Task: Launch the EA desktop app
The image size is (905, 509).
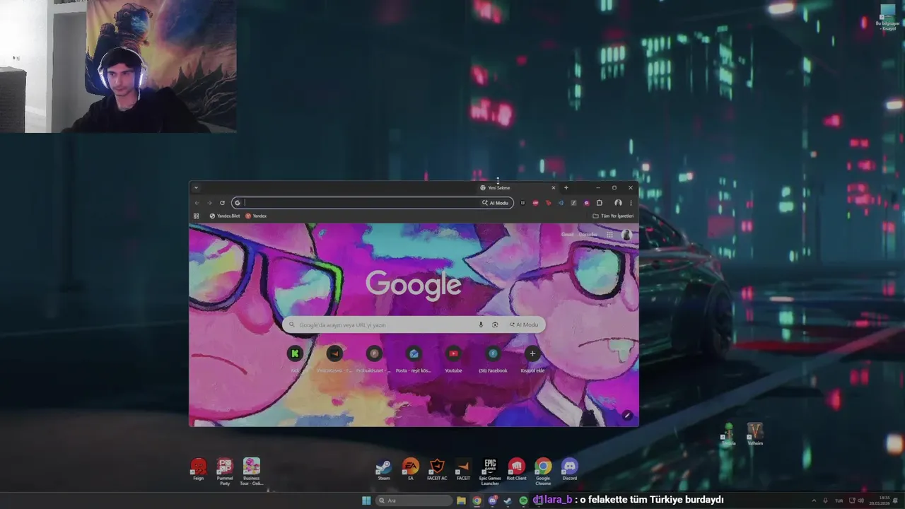Action: [x=411, y=469]
